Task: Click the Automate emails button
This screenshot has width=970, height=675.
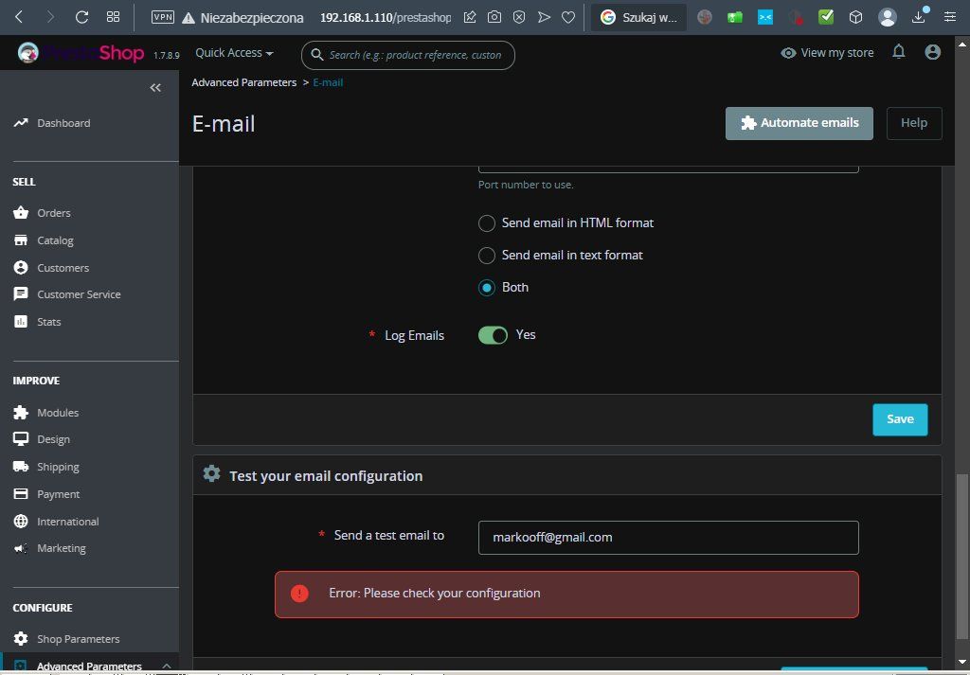Action: coord(799,123)
